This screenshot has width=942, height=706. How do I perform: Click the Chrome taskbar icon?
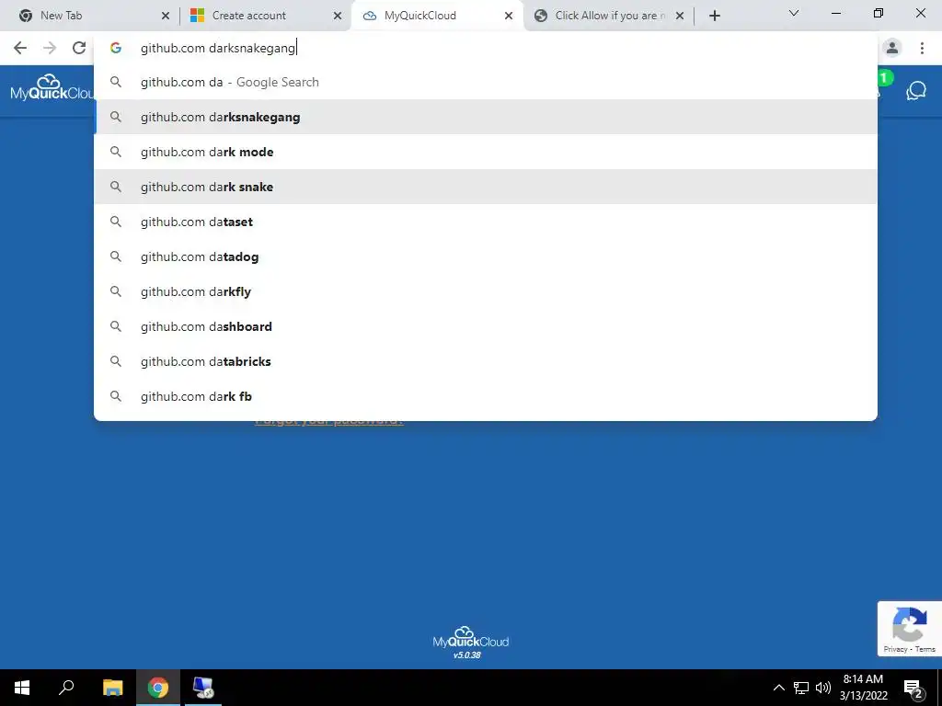(158, 688)
